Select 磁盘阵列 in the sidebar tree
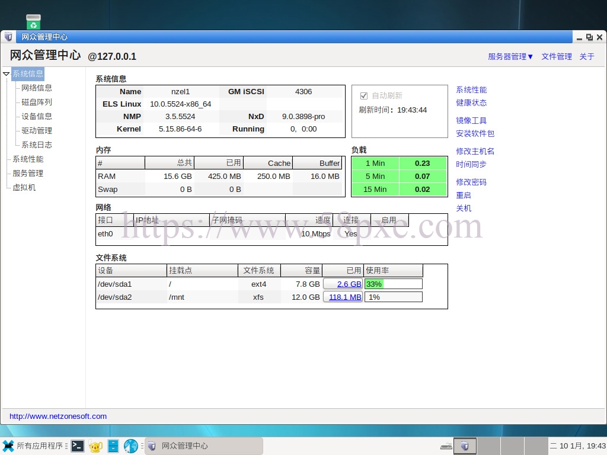This screenshot has height=455, width=607. [37, 102]
